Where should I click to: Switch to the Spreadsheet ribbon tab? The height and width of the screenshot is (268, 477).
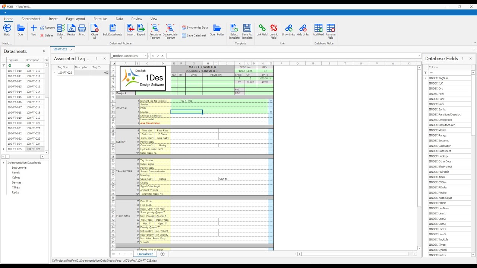click(31, 19)
